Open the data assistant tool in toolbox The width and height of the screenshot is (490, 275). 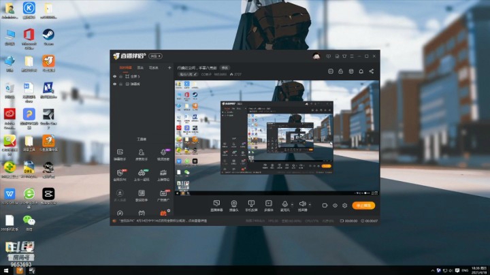[x=142, y=195]
